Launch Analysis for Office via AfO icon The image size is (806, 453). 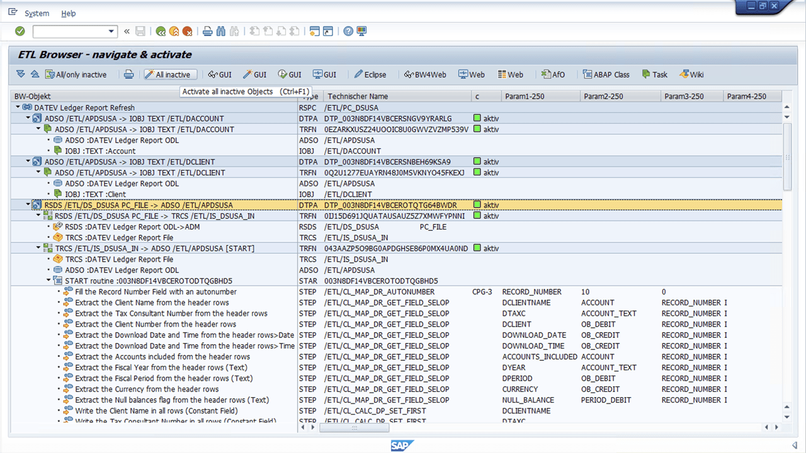click(x=553, y=74)
